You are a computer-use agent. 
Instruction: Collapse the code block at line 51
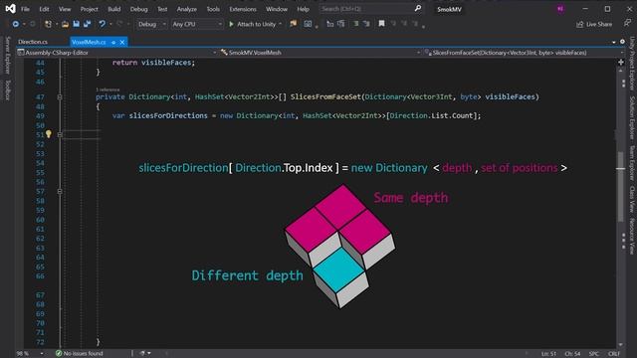click(x=60, y=135)
